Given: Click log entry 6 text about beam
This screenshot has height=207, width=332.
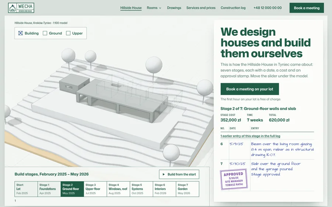Looking at the screenshot, I should (282, 149).
